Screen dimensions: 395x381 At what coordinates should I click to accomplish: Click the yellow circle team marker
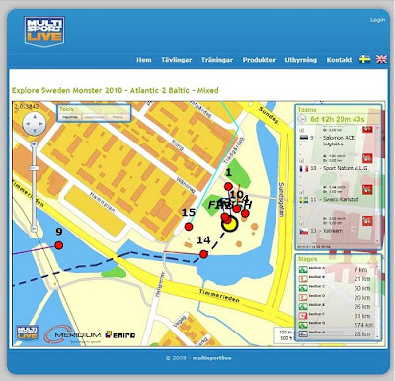(230, 224)
